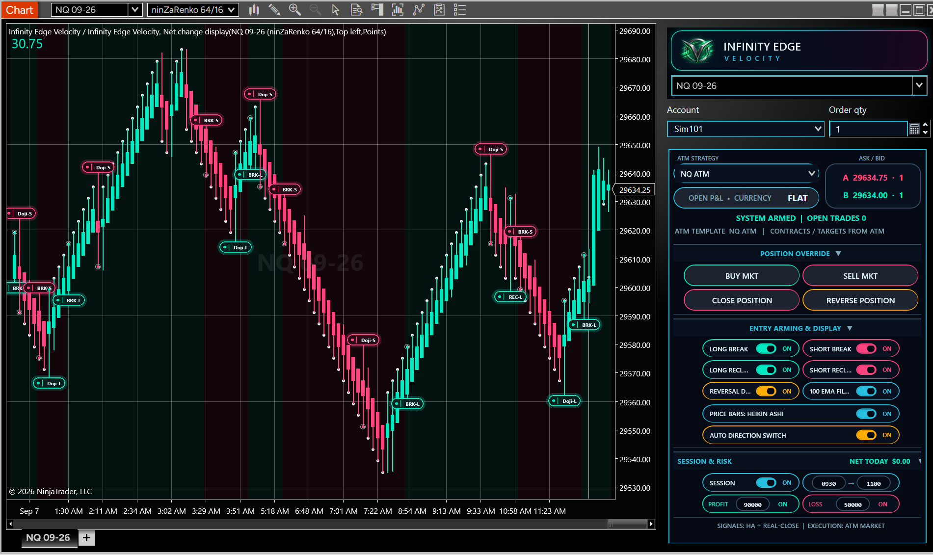Click the CLOSE POSITION button
The image size is (933, 555).
click(742, 300)
